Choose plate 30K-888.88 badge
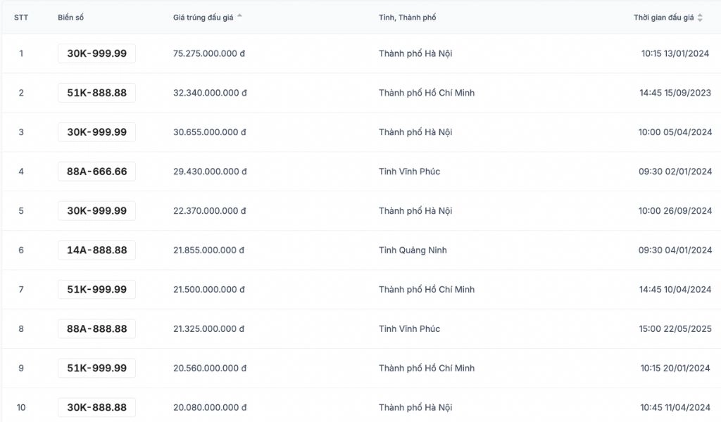 96,407
